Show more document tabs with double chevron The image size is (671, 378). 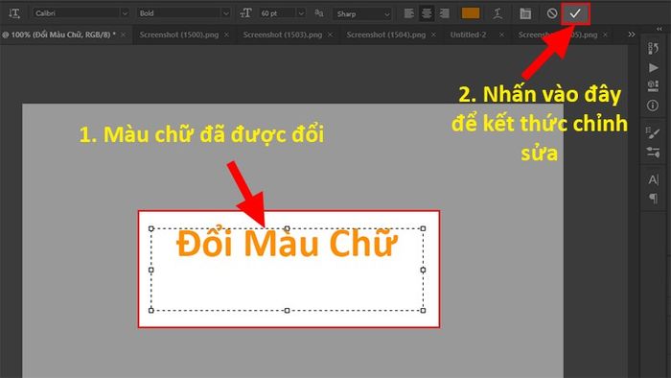click(x=632, y=35)
